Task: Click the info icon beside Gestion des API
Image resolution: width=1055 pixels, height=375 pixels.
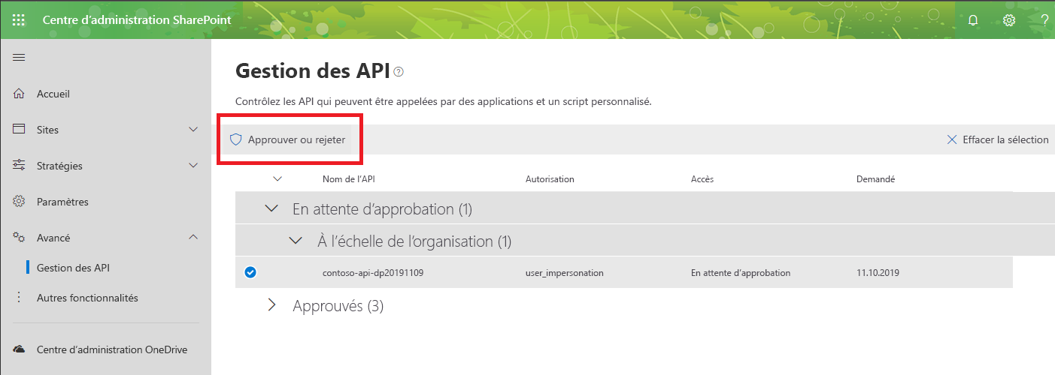Action: click(x=399, y=72)
